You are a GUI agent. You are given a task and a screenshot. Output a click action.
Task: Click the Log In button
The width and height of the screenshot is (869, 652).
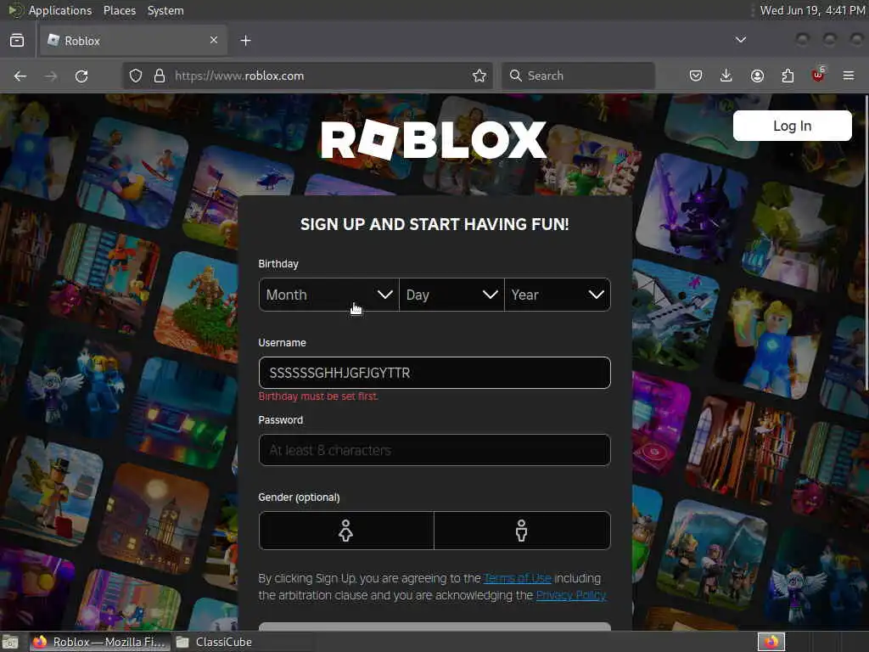(x=792, y=126)
